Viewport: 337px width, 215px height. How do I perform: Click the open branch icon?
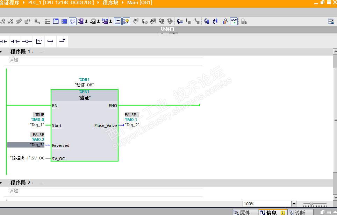(50, 41)
